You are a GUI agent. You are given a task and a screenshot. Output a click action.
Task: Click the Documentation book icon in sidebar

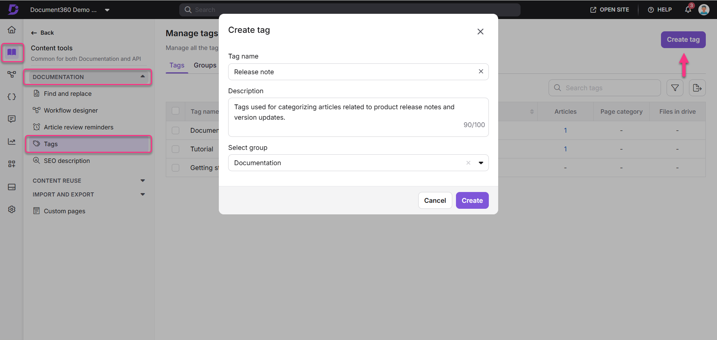(x=12, y=52)
